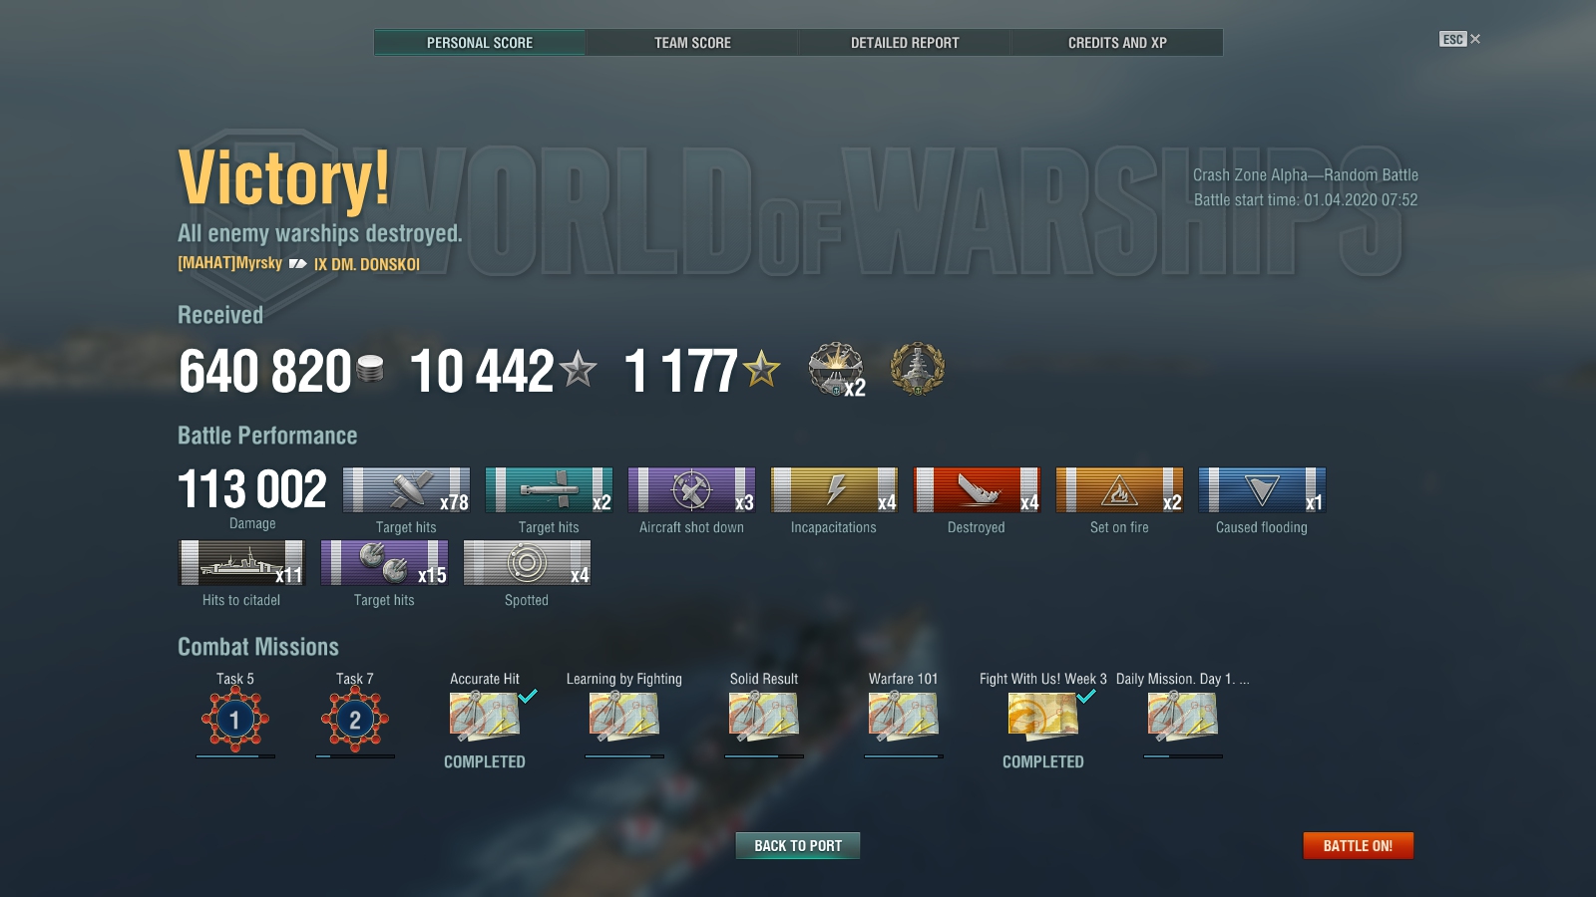This screenshot has height=897, width=1596.
Task: Open the Credits and XP tab
Action: [1117, 43]
